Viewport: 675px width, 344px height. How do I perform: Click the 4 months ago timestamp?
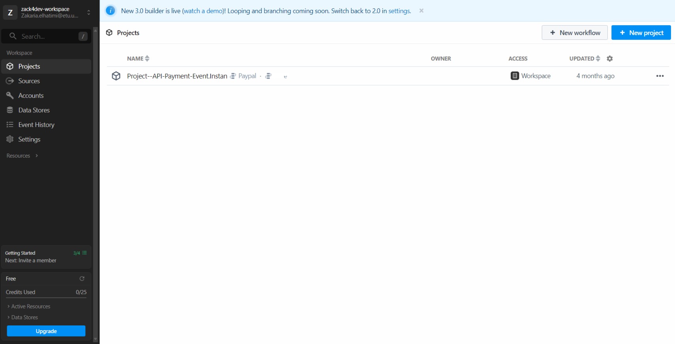point(595,76)
